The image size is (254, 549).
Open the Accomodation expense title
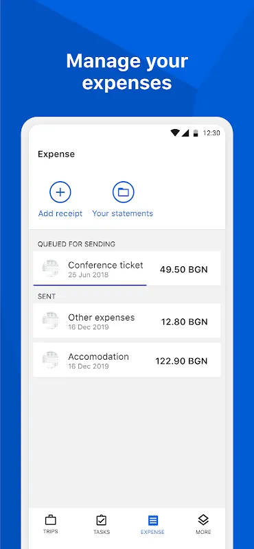(98, 356)
